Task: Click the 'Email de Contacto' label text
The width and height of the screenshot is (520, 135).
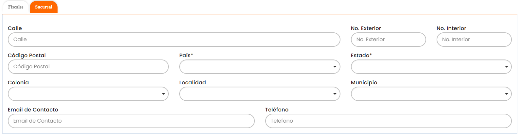Action: 33,110
